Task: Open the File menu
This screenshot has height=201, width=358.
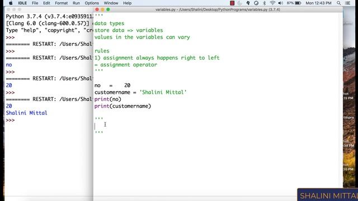Action: tap(35, 3)
